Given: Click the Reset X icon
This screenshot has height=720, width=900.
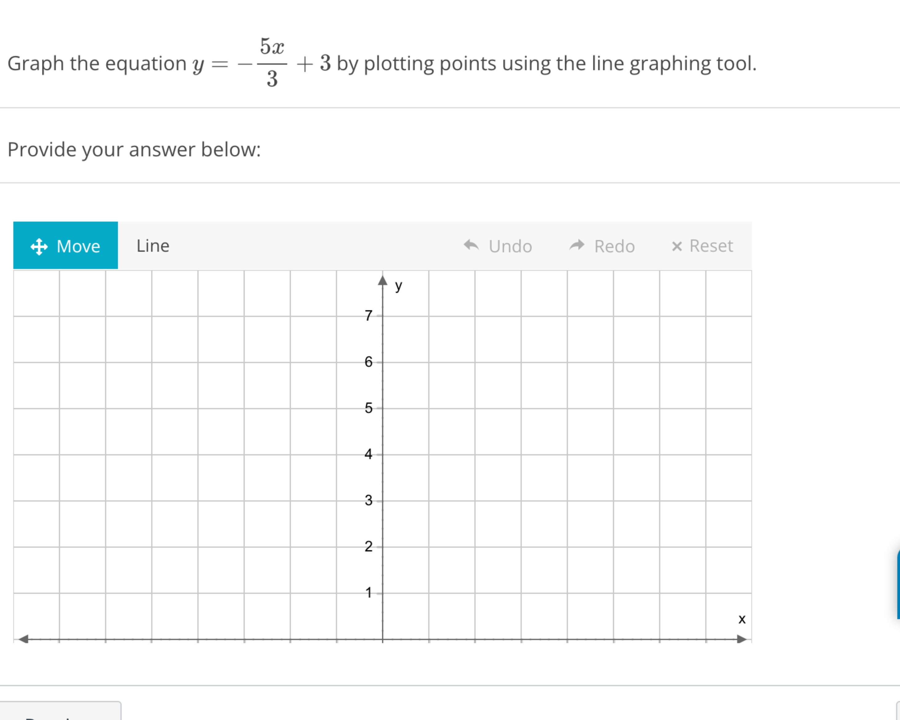Looking at the screenshot, I should pyautogui.click(x=677, y=246).
